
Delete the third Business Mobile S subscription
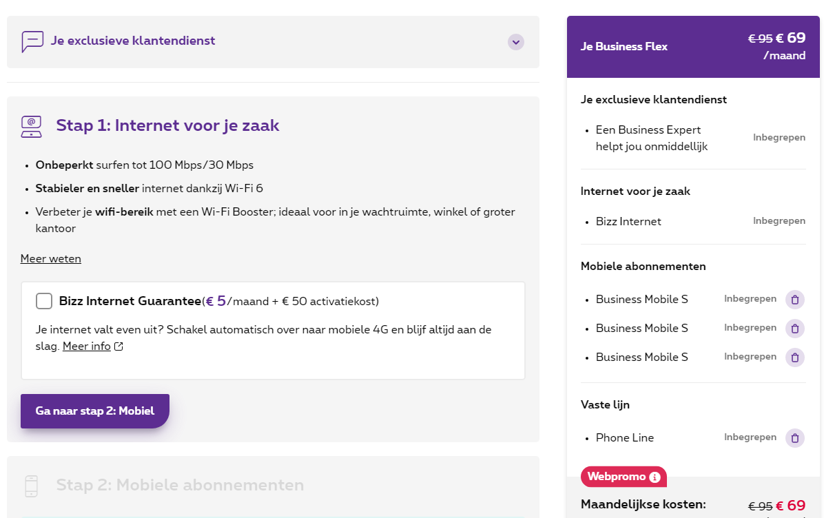point(794,358)
